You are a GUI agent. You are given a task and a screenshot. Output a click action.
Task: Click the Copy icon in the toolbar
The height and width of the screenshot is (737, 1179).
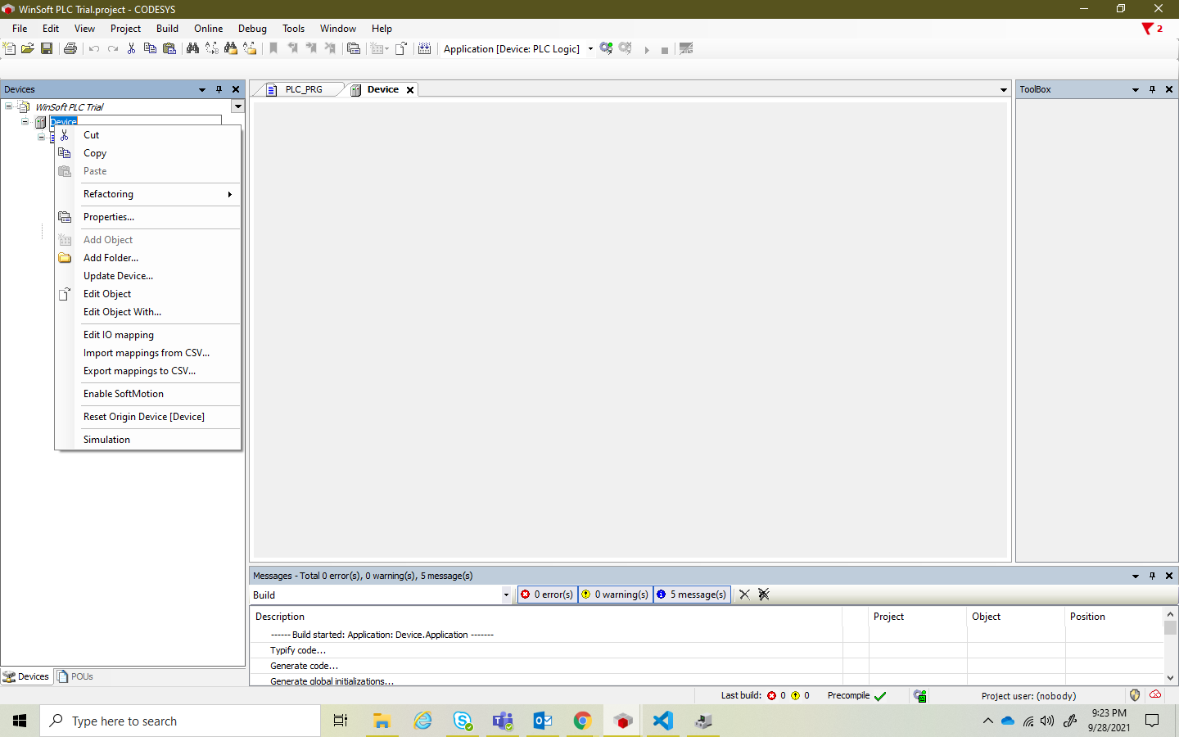click(150, 49)
